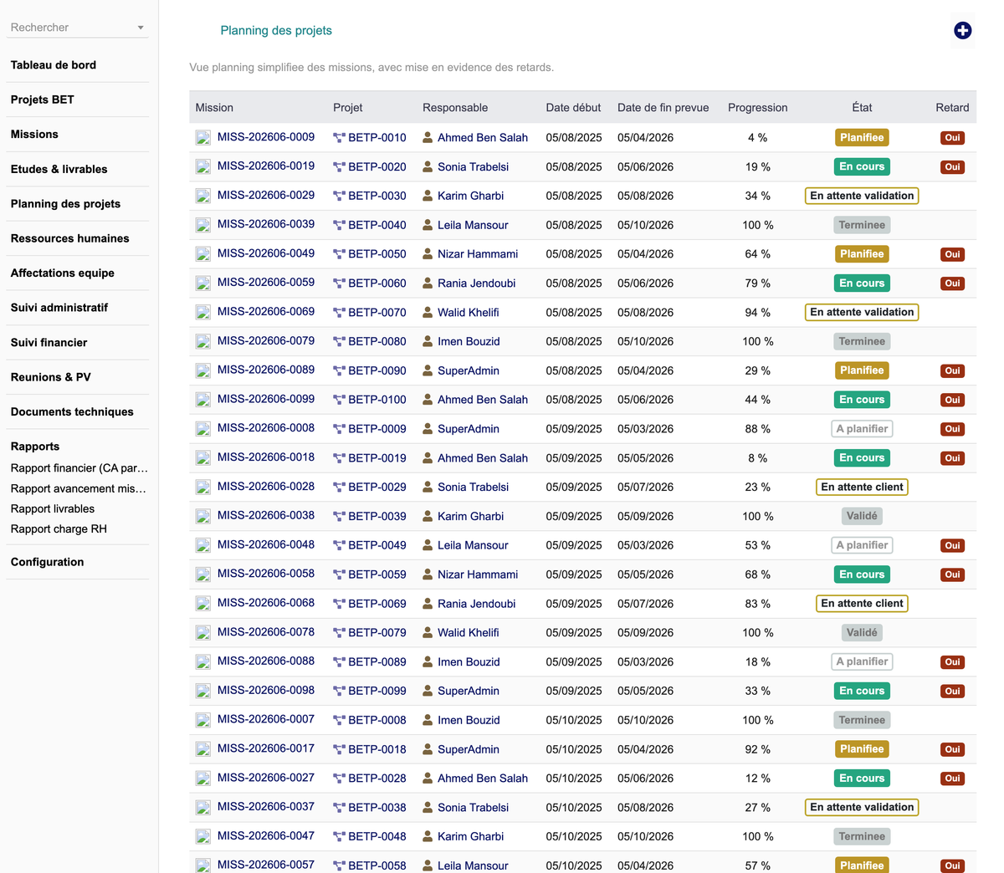Click image icon of MISS-202606-0019

(x=203, y=167)
